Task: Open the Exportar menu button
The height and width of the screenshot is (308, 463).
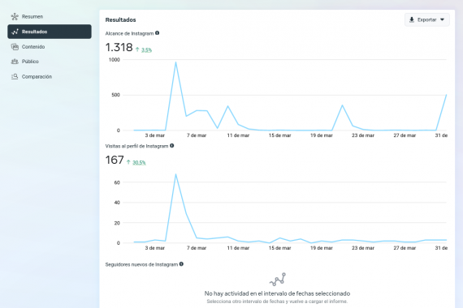Action: (427, 19)
